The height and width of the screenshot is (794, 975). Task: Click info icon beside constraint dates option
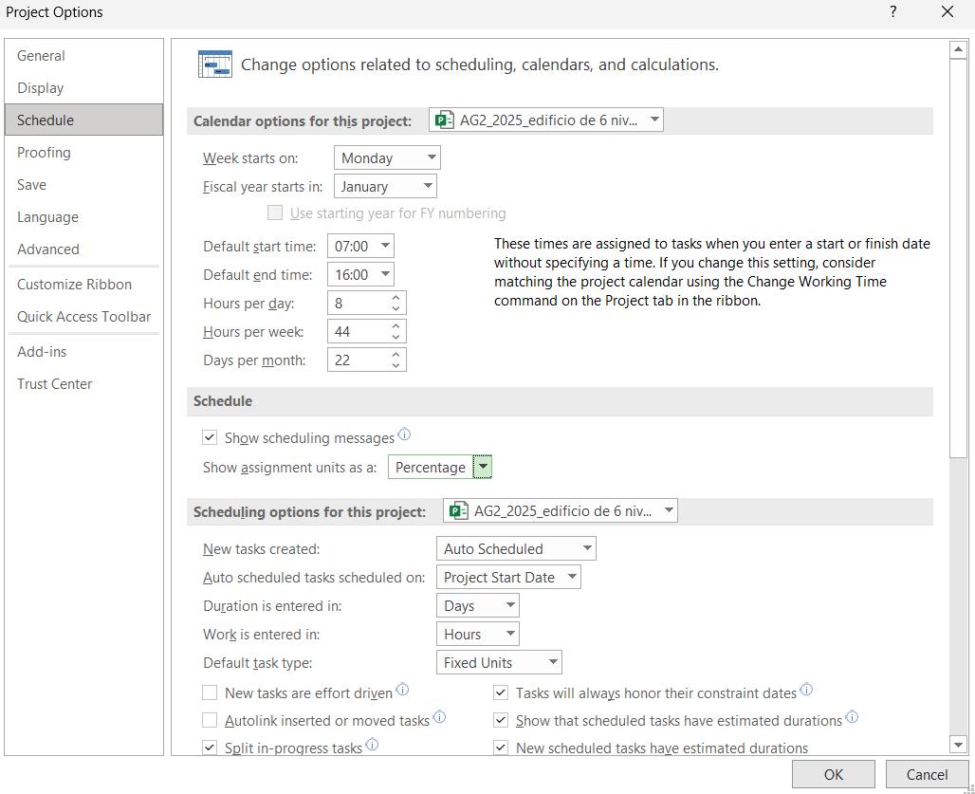806,691
